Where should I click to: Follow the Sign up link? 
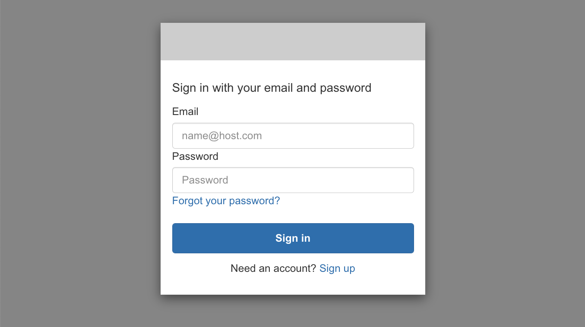pyautogui.click(x=337, y=268)
